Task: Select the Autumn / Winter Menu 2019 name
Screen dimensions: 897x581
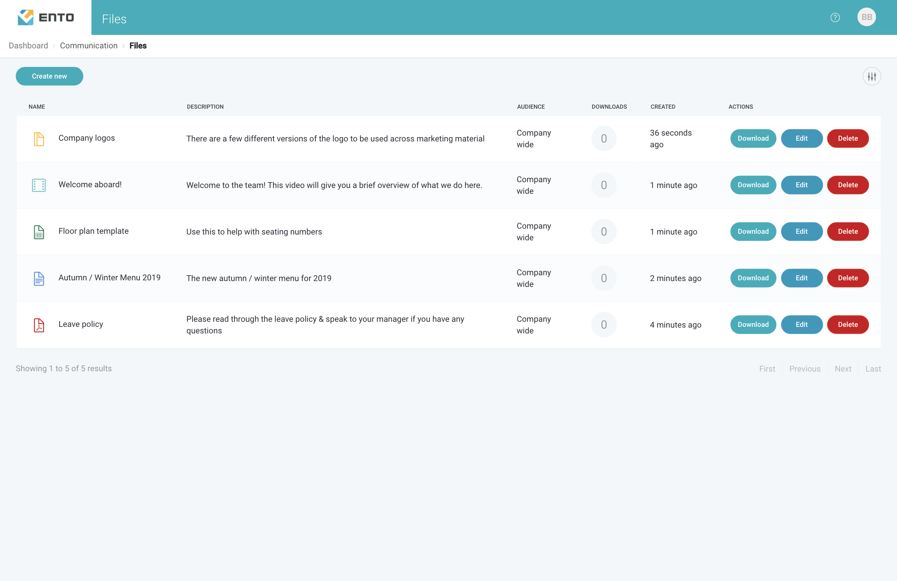Action: 109,278
